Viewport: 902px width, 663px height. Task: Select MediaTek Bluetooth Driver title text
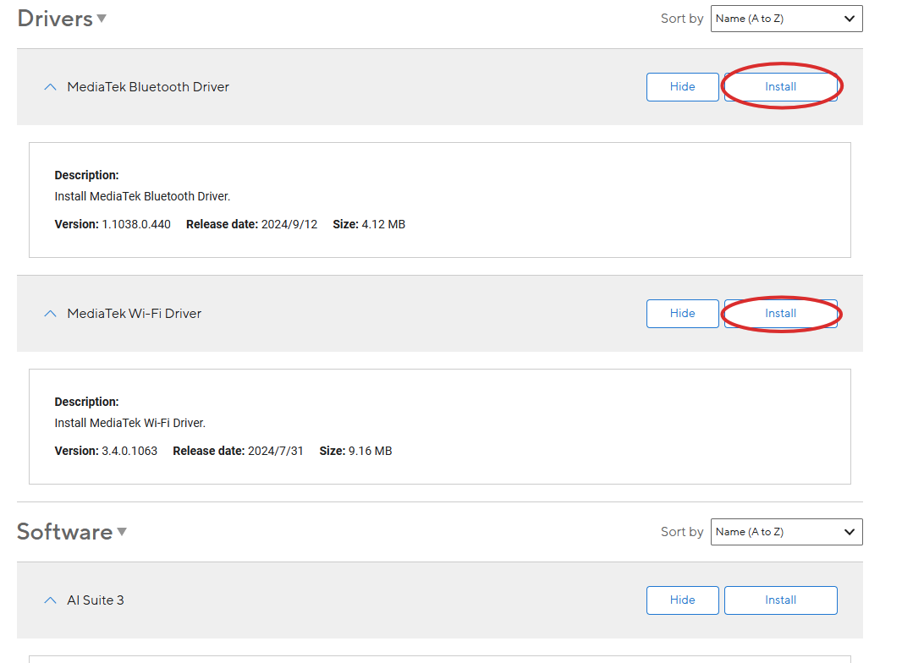[x=148, y=87]
